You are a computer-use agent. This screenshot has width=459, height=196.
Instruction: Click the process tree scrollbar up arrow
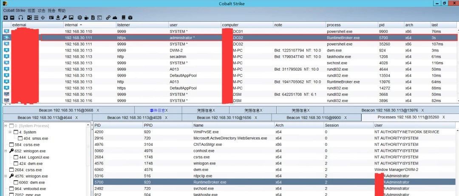pyautogui.click(x=88, y=125)
